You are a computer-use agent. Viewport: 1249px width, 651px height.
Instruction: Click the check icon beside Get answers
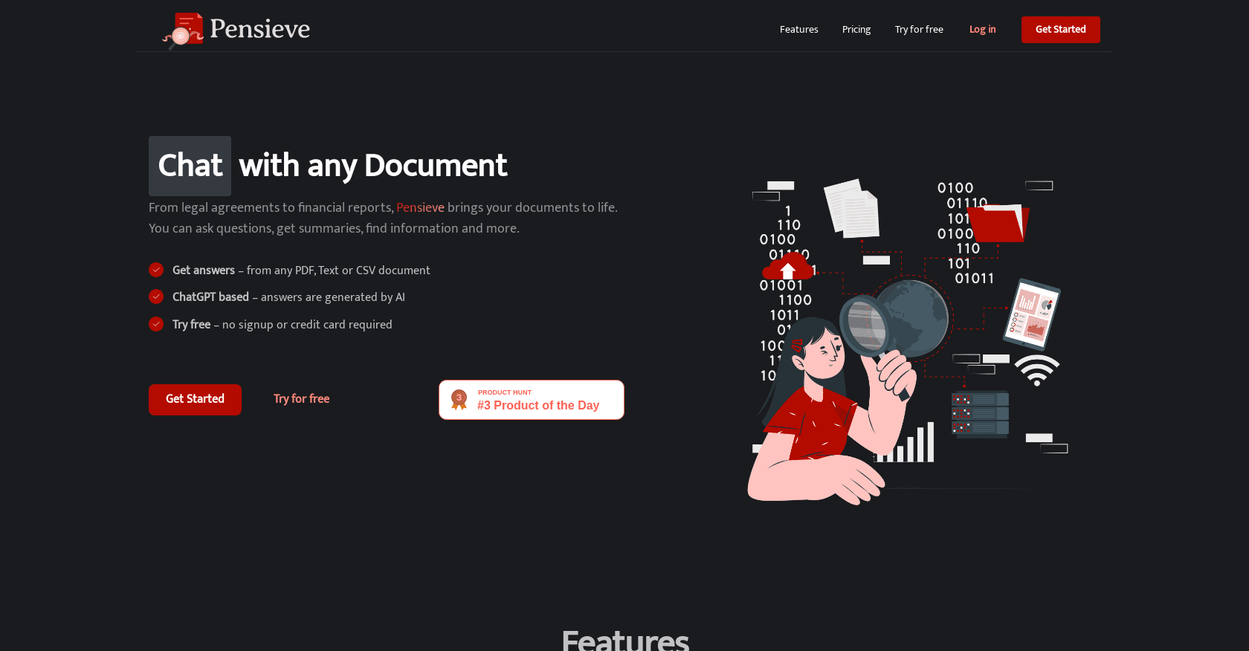tap(156, 270)
